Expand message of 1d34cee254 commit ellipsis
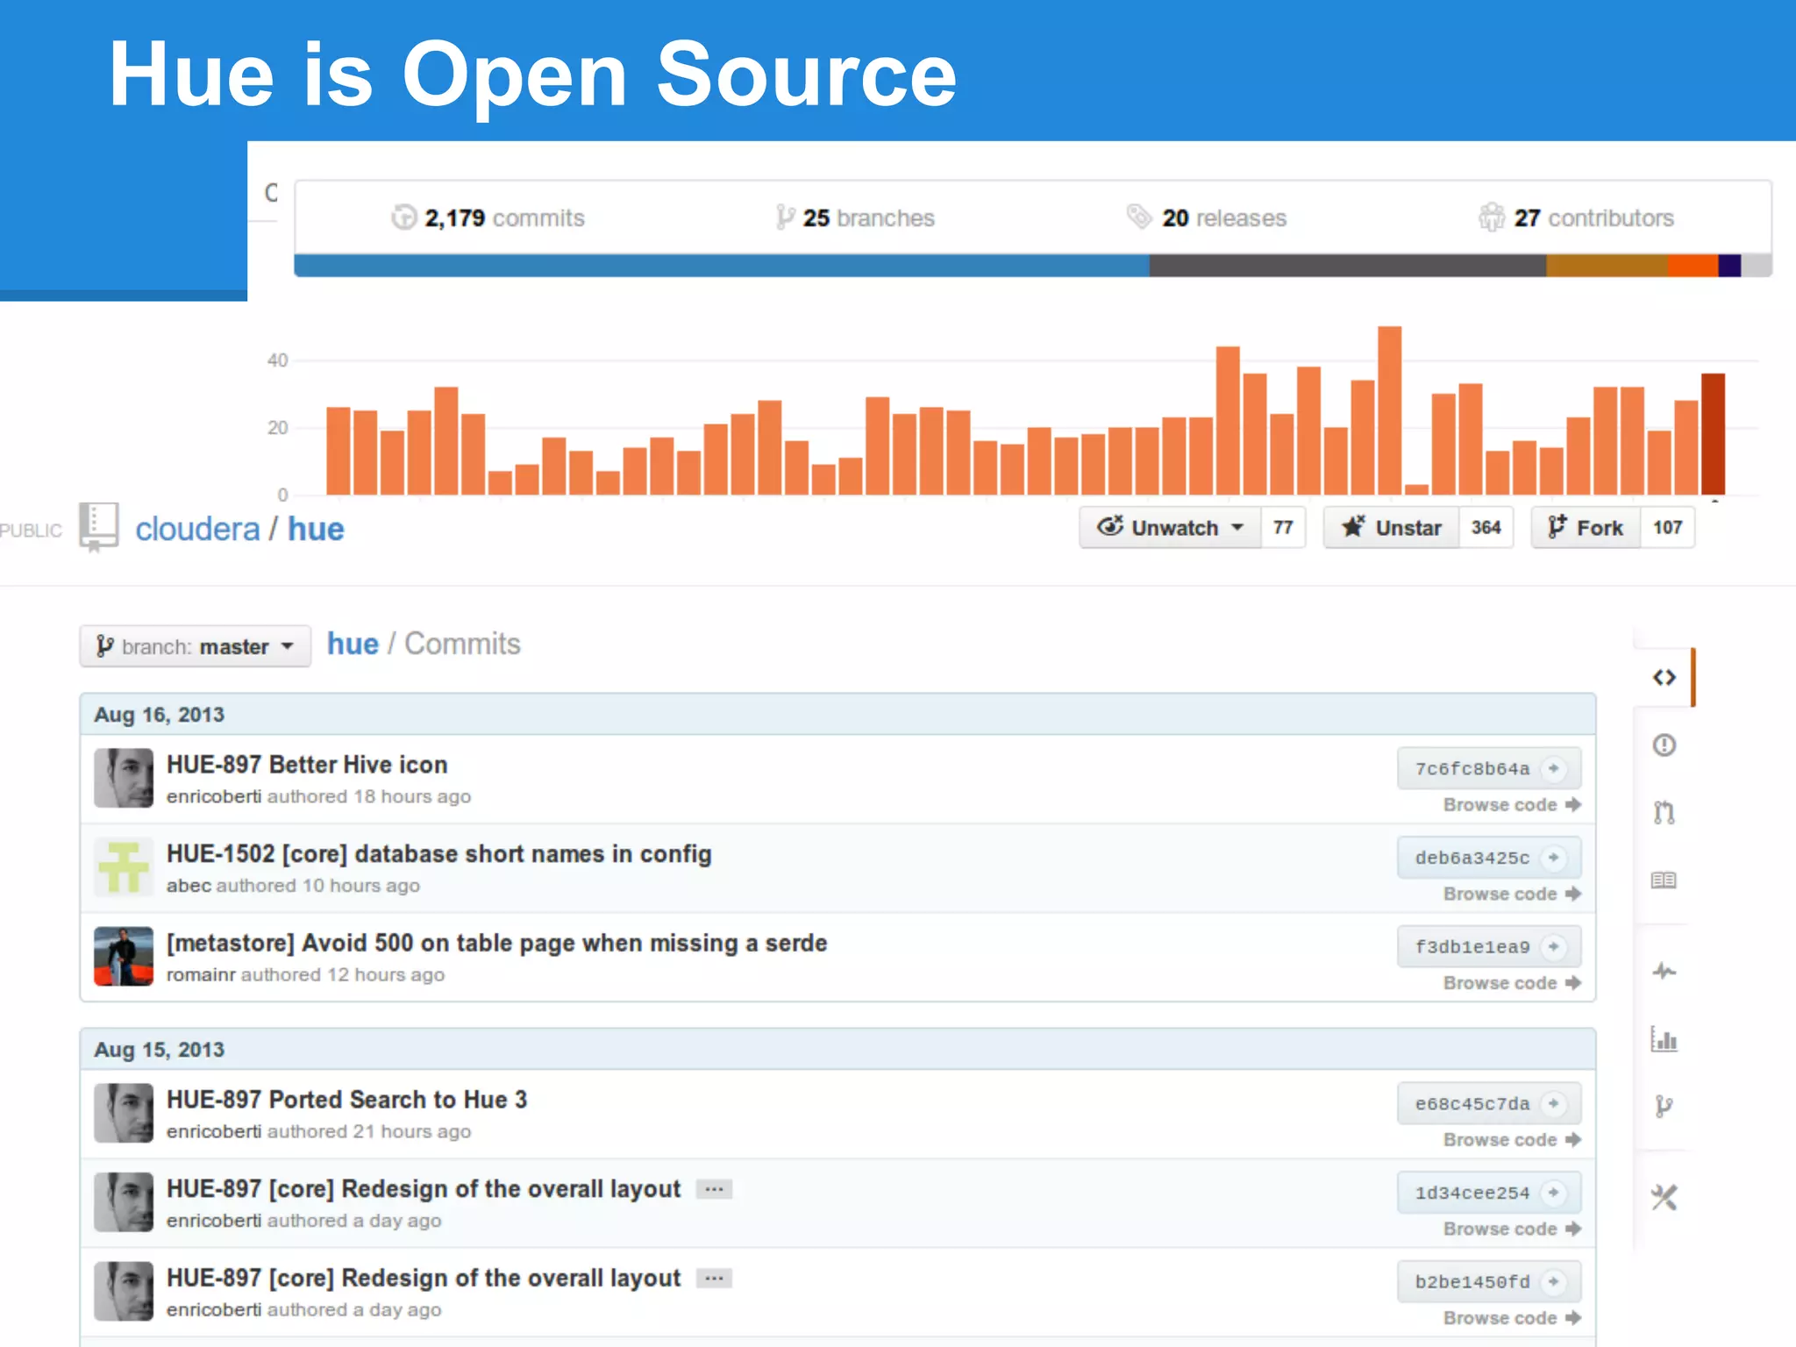 715,1189
